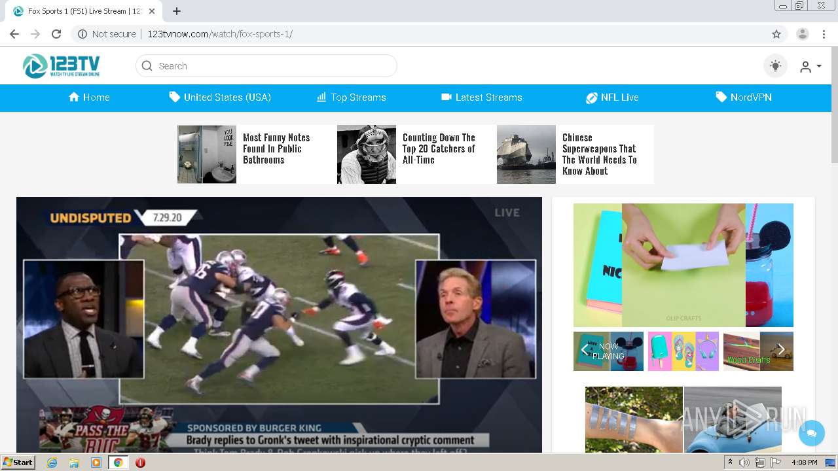Screen dimensions: 838x471
Task: Click browser Forward arrow
Action: point(35,34)
